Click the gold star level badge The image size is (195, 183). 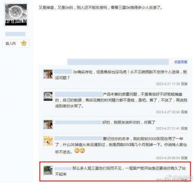(24, 43)
